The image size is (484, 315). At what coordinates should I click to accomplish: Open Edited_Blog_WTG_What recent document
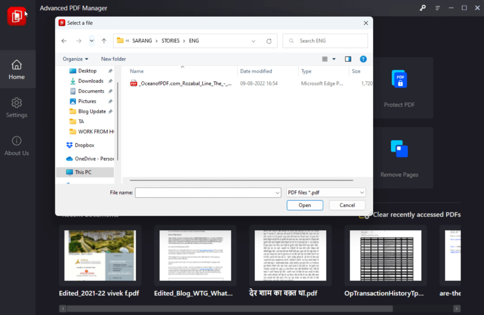click(x=195, y=255)
